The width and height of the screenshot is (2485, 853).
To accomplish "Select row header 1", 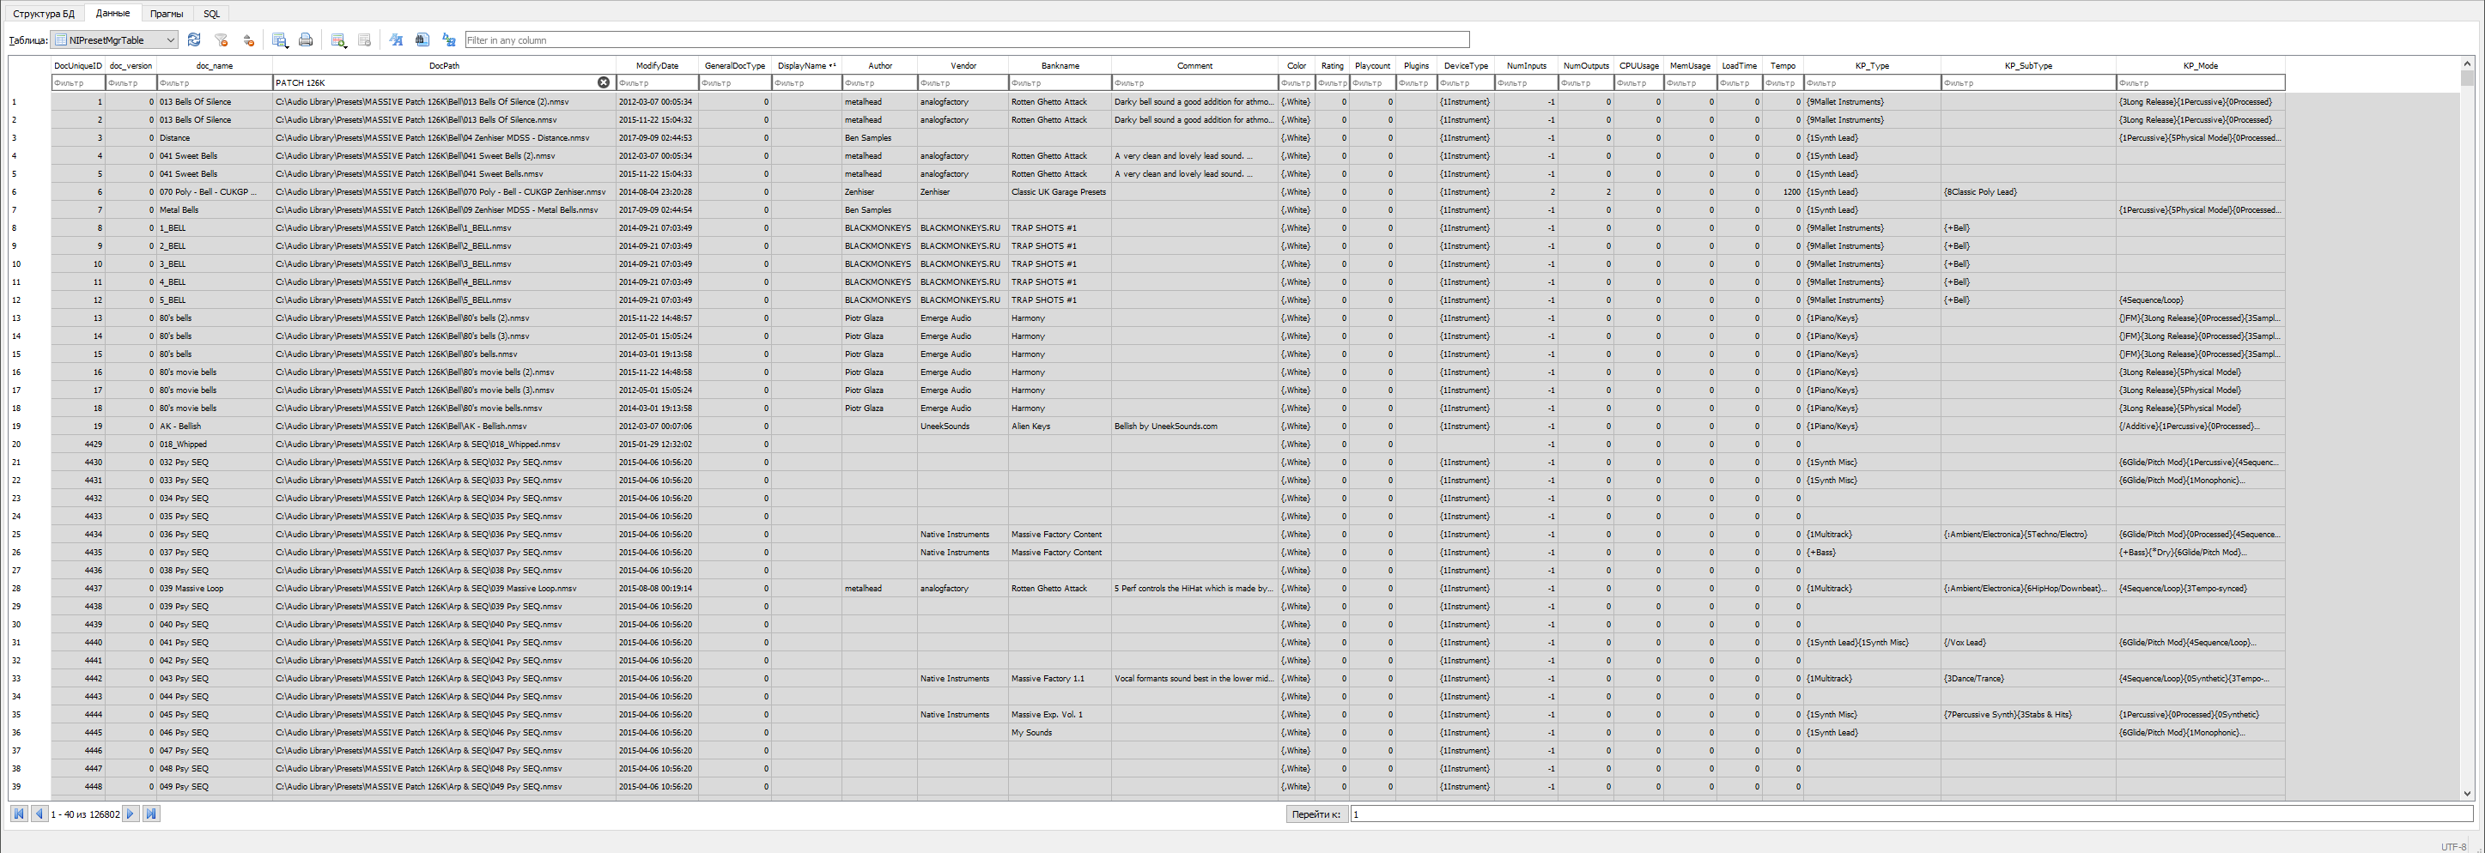I will (29, 101).
